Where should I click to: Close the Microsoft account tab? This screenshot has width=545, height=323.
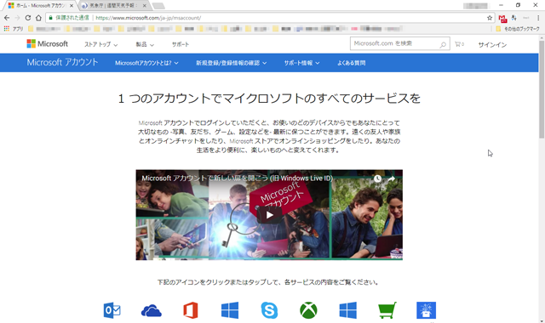click(72, 6)
